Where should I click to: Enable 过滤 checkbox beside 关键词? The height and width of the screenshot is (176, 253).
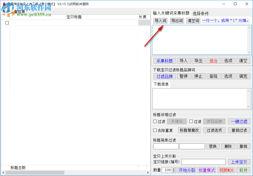coord(155,121)
